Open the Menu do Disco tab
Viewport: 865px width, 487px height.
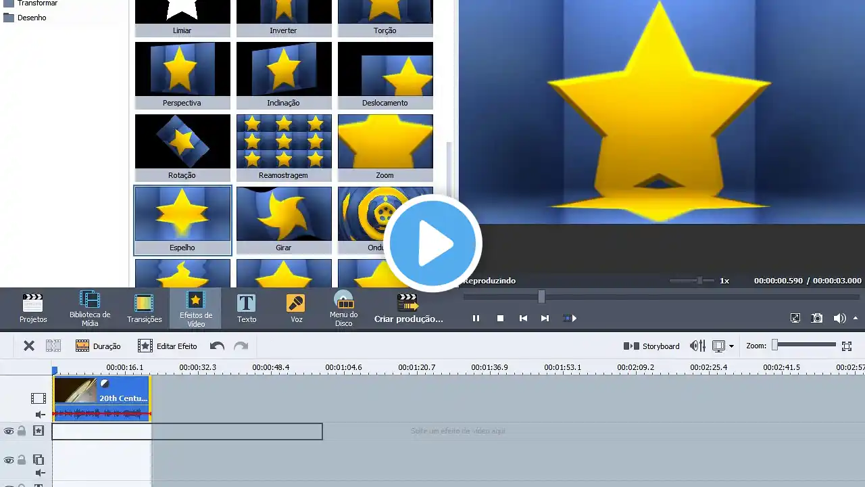click(x=344, y=308)
